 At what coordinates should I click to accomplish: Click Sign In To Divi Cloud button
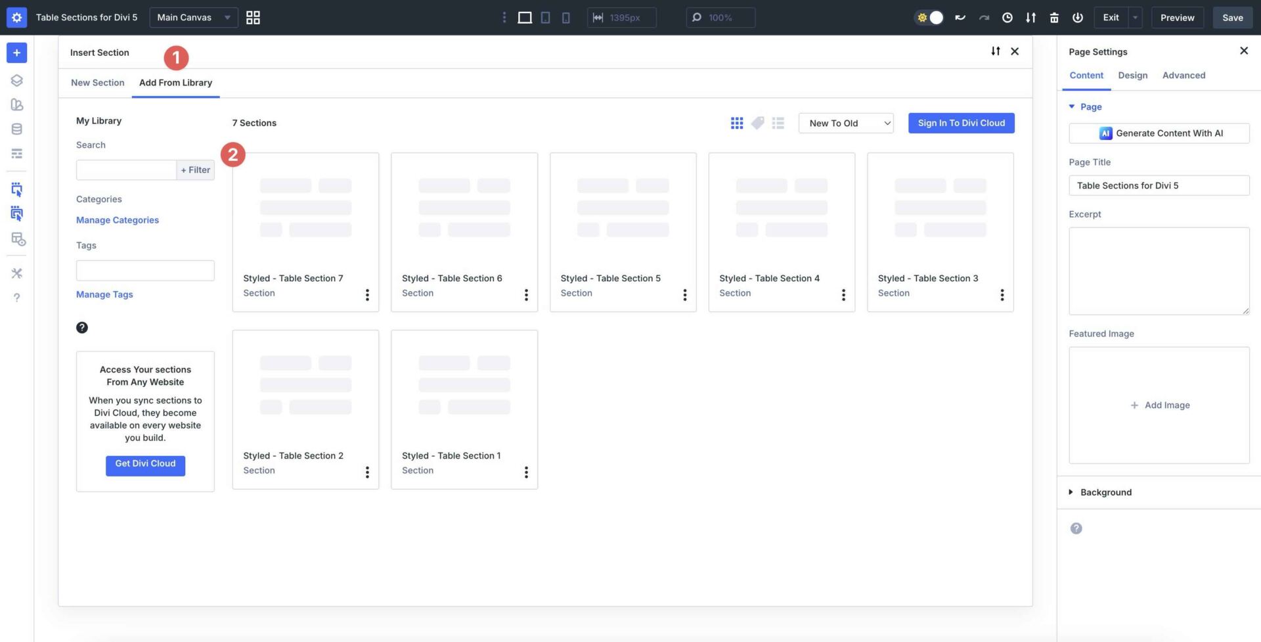pyautogui.click(x=961, y=123)
